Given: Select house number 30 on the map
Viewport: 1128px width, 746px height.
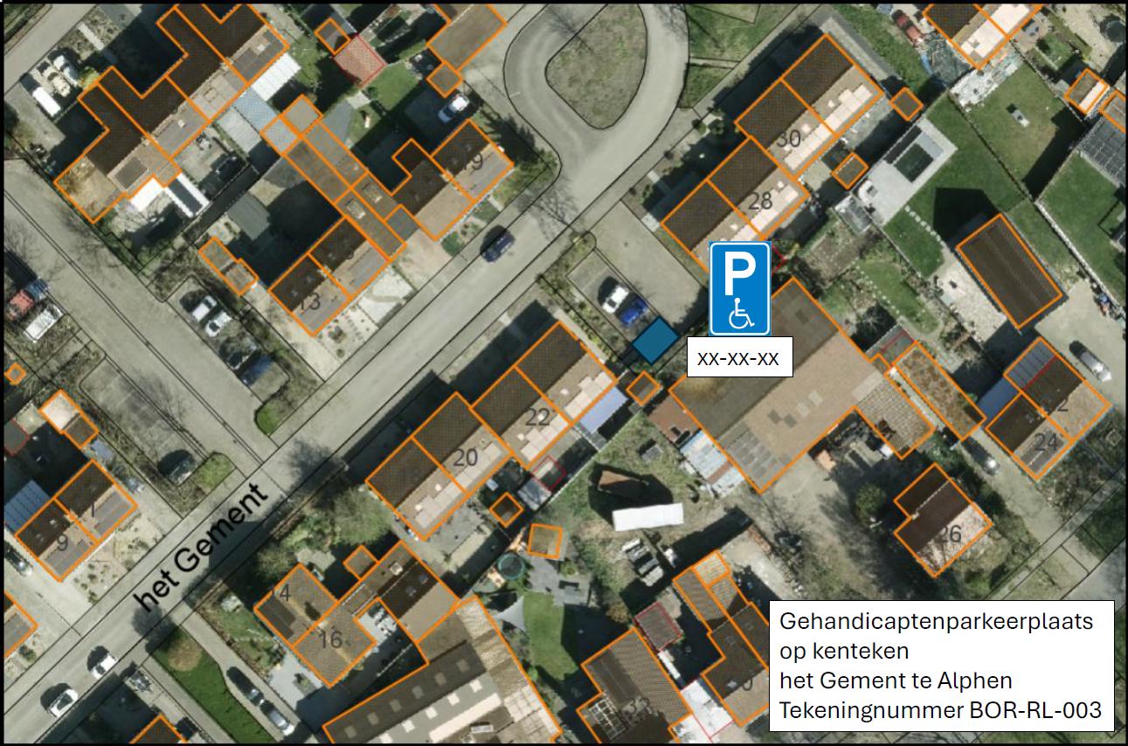Looking at the screenshot, I should (x=788, y=139).
